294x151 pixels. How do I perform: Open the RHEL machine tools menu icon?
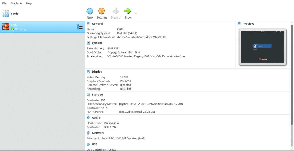click(x=80, y=27)
